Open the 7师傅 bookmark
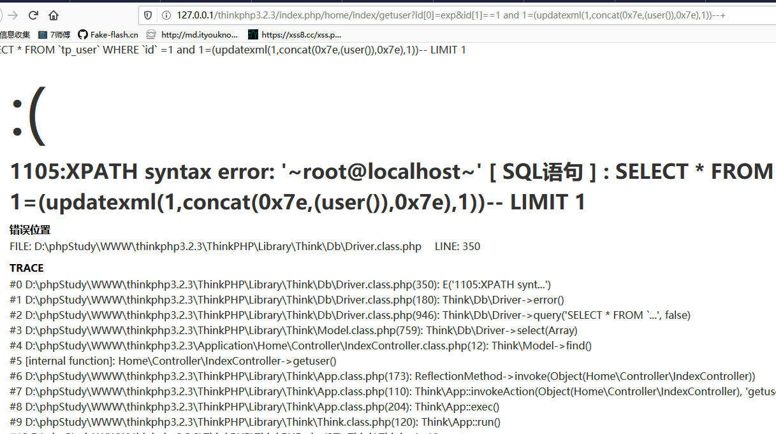The height and width of the screenshot is (434, 776). (54, 34)
